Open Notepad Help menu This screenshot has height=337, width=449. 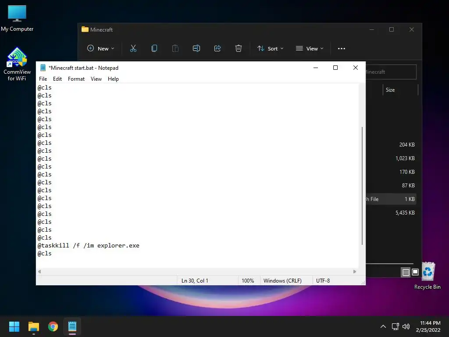click(113, 79)
